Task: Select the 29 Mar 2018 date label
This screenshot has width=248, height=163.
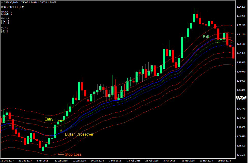Action: (224, 160)
